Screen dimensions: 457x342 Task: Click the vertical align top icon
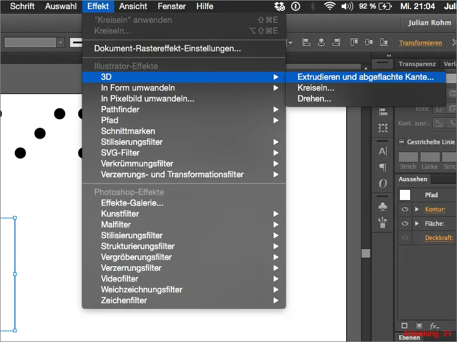pos(354,42)
